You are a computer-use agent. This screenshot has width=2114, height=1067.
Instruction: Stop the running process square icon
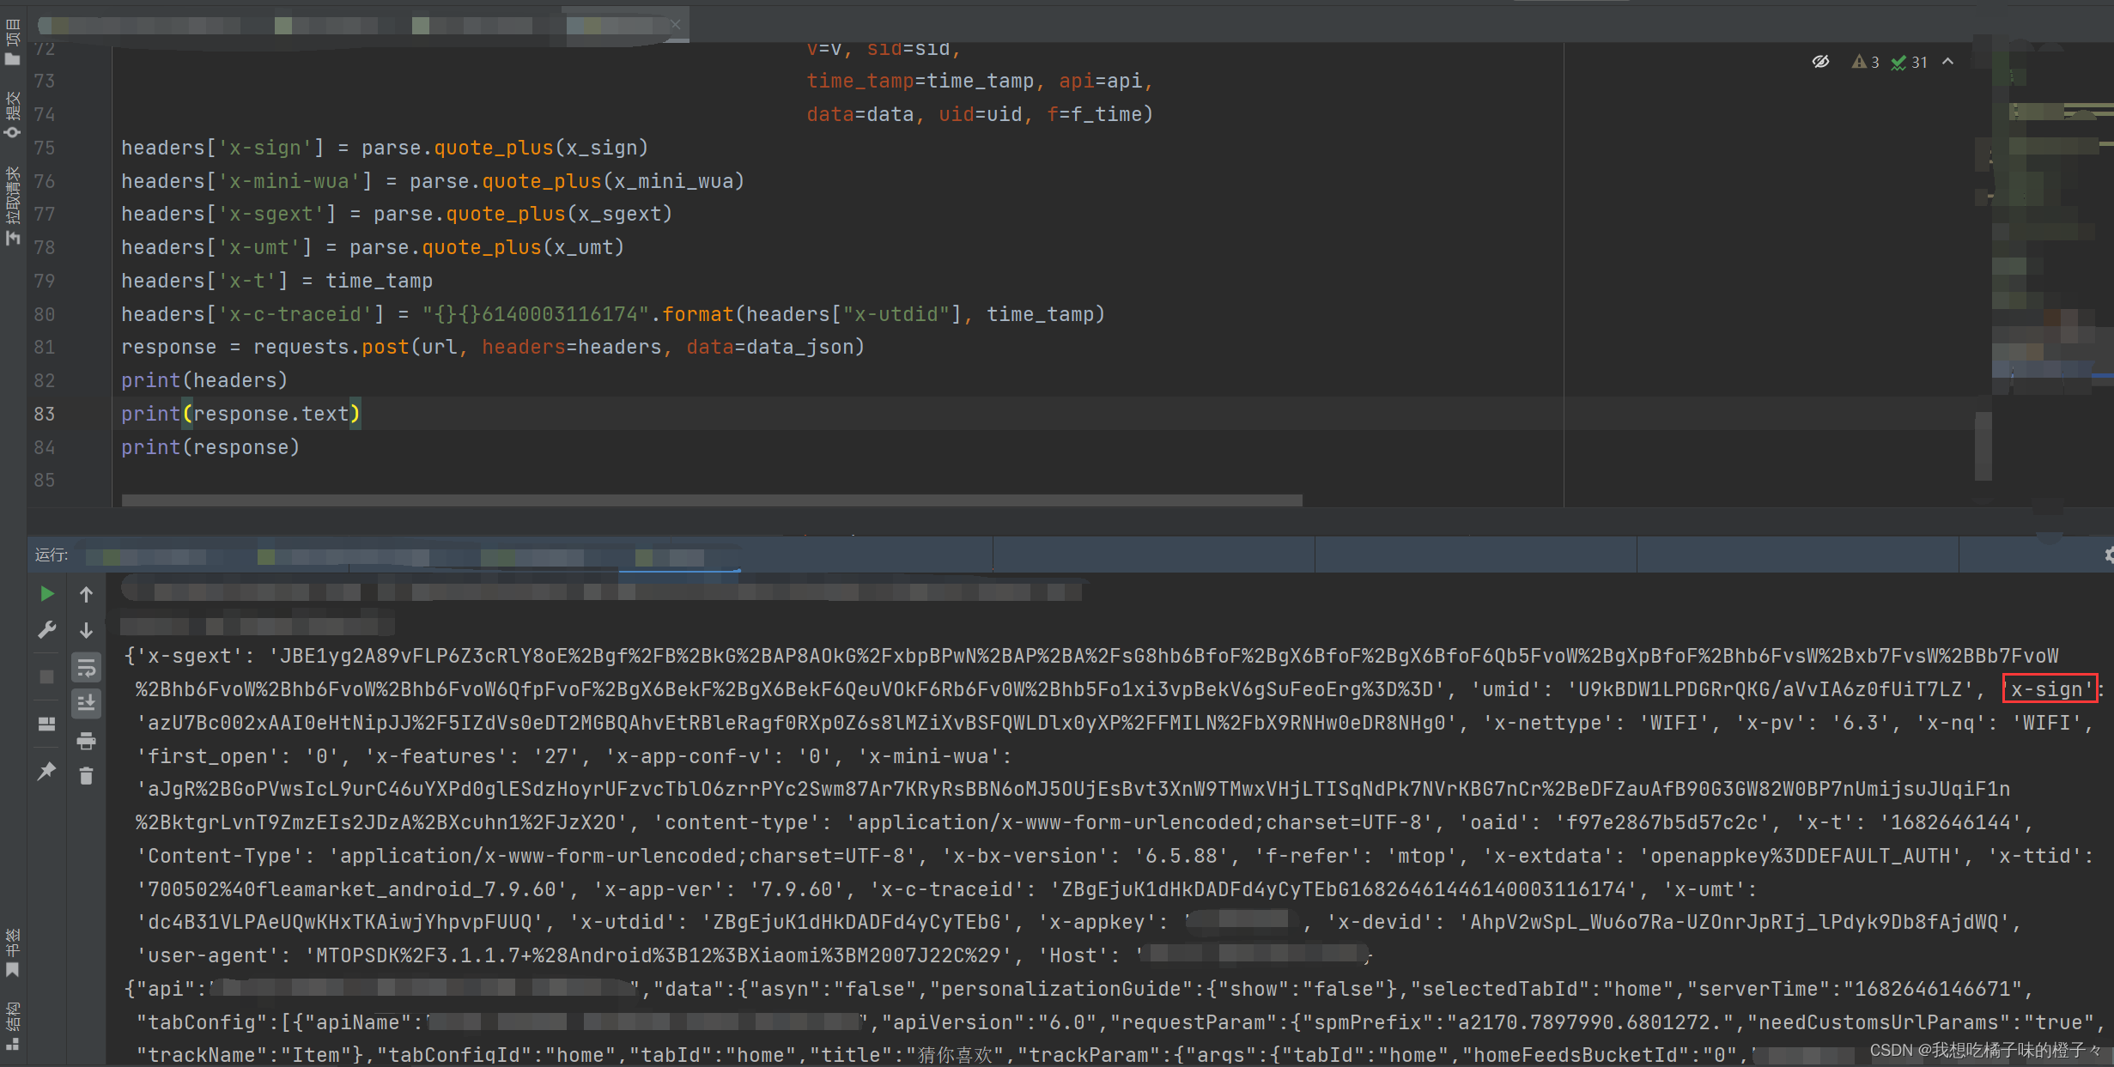[47, 676]
